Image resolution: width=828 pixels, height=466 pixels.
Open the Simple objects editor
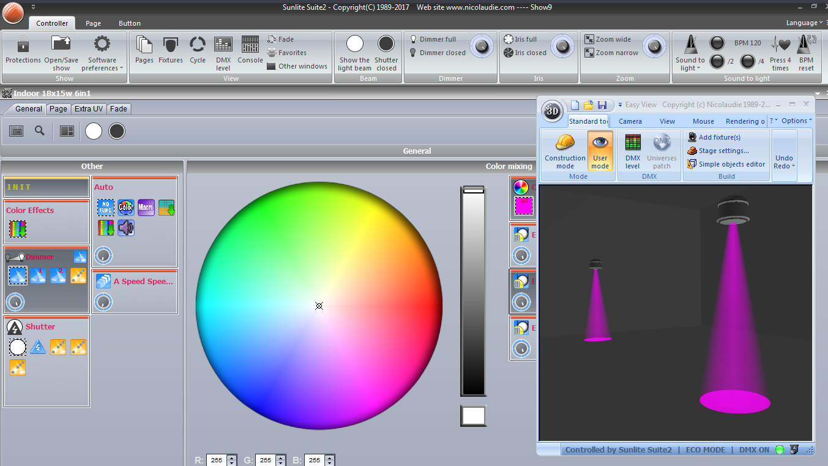tap(726, 164)
